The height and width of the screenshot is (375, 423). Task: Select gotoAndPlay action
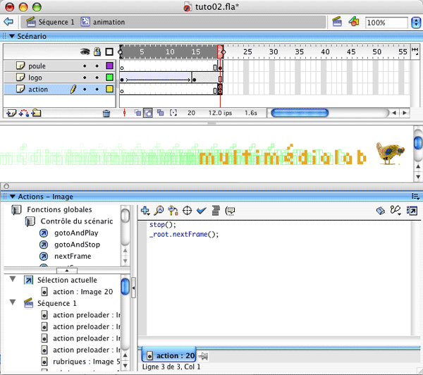click(69, 233)
